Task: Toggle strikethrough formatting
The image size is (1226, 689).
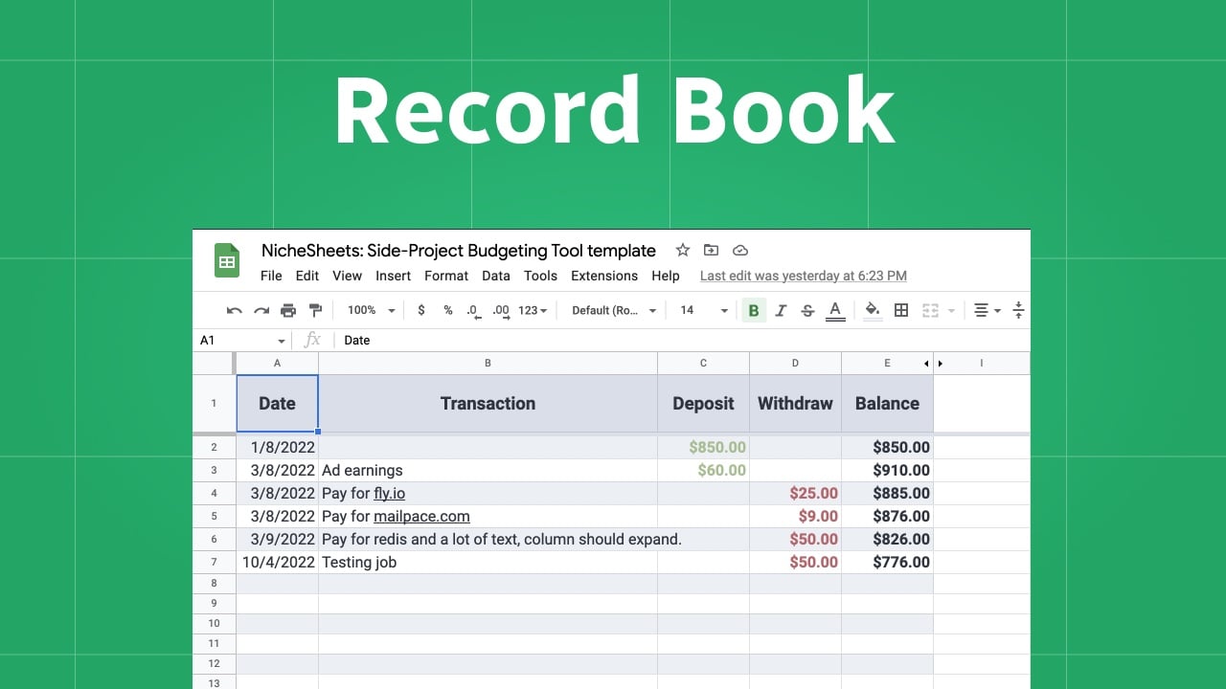Action: (x=807, y=310)
